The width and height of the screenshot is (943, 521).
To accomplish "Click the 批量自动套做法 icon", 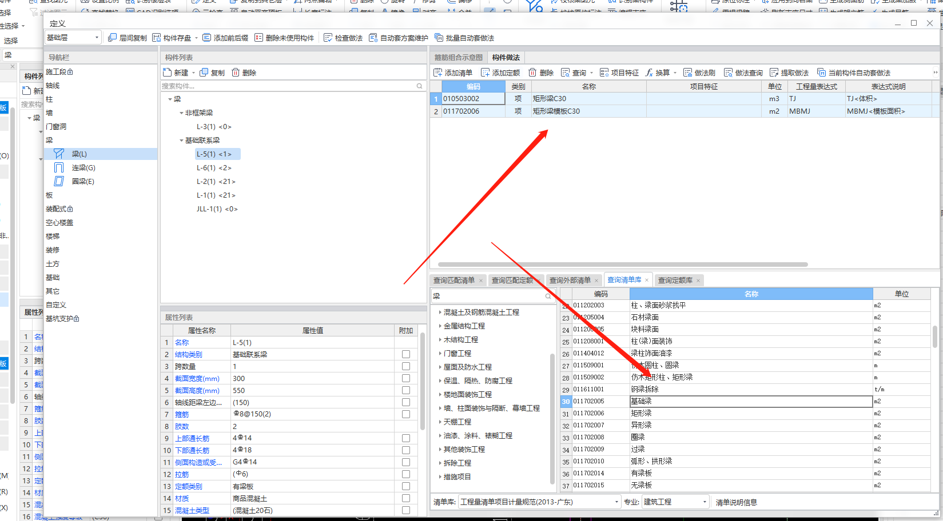I will click(439, 38).
